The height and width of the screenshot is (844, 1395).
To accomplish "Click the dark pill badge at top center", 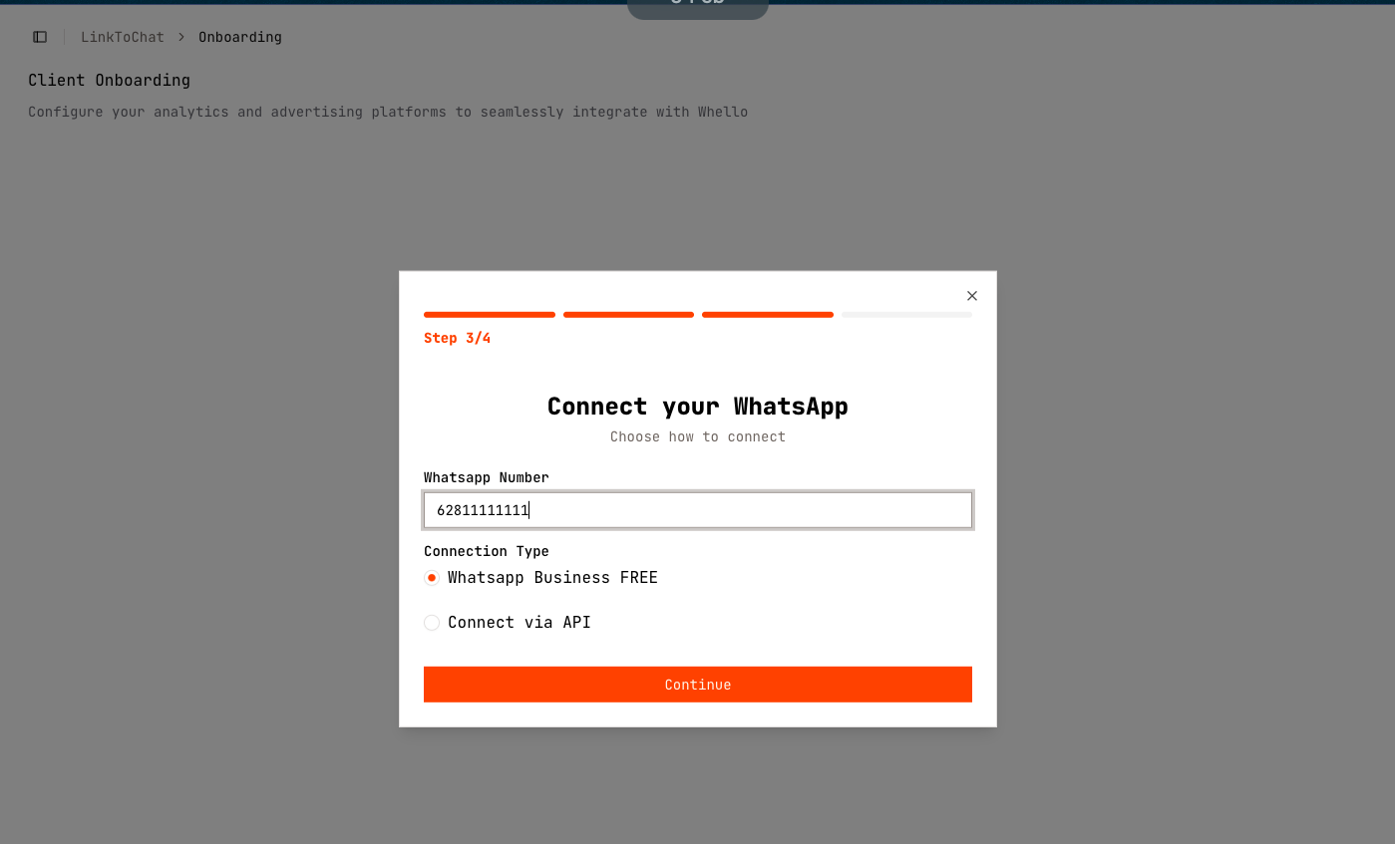I will 697,8.
